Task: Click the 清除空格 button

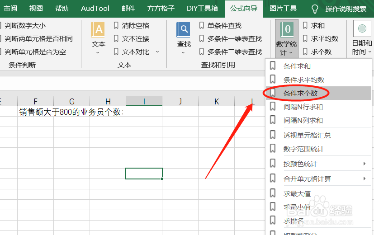Action: coord(132,25)
